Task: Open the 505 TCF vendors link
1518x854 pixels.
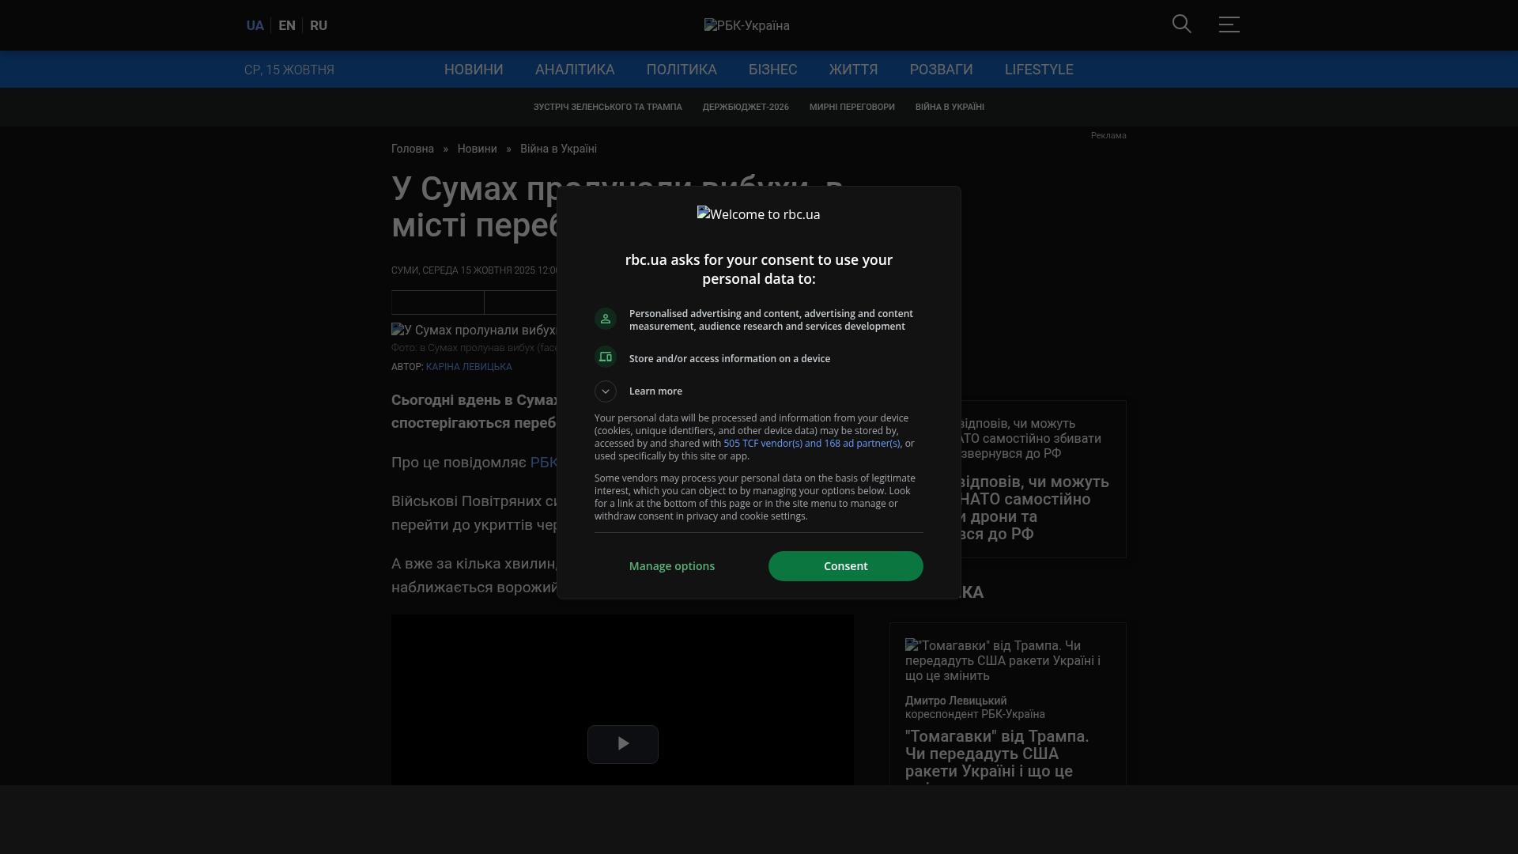Action: 811,444
